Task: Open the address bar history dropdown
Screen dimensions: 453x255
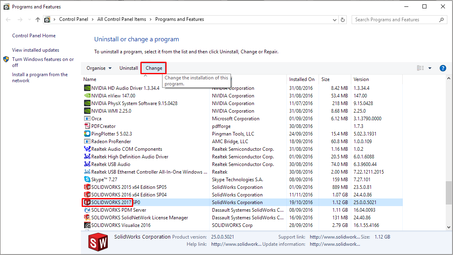Action: (335, 20)
